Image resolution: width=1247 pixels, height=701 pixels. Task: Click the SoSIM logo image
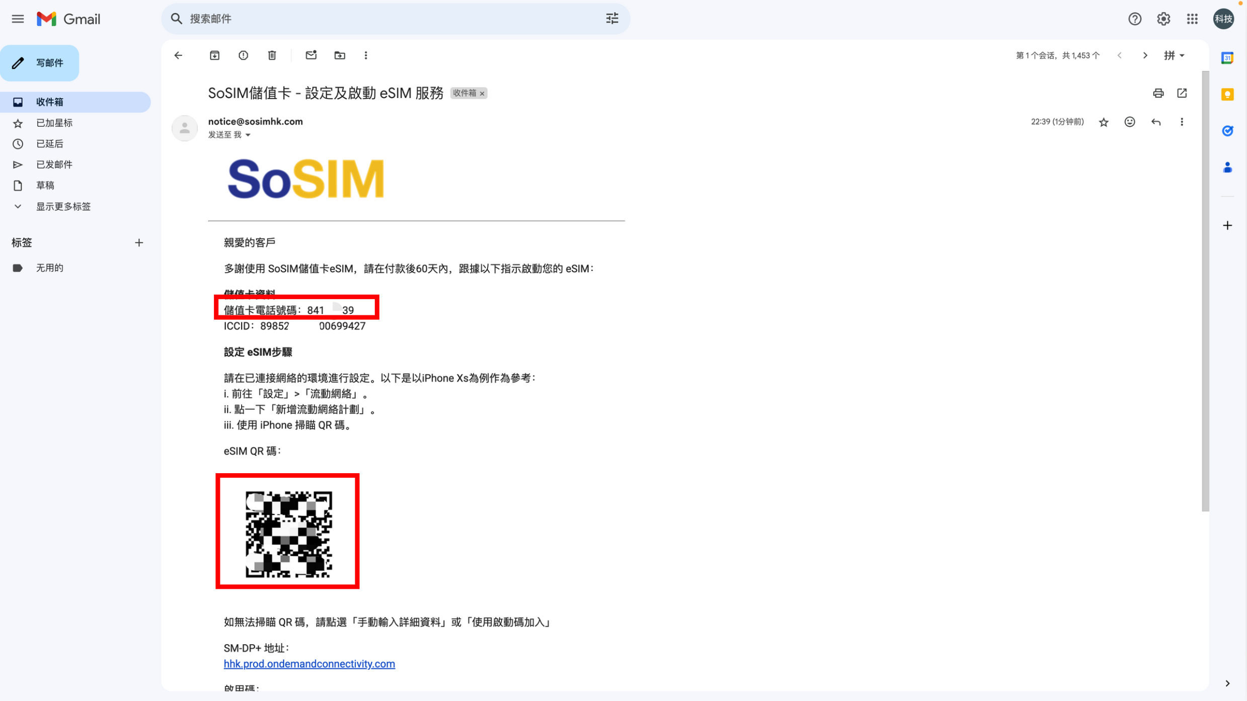click(305, 179)
